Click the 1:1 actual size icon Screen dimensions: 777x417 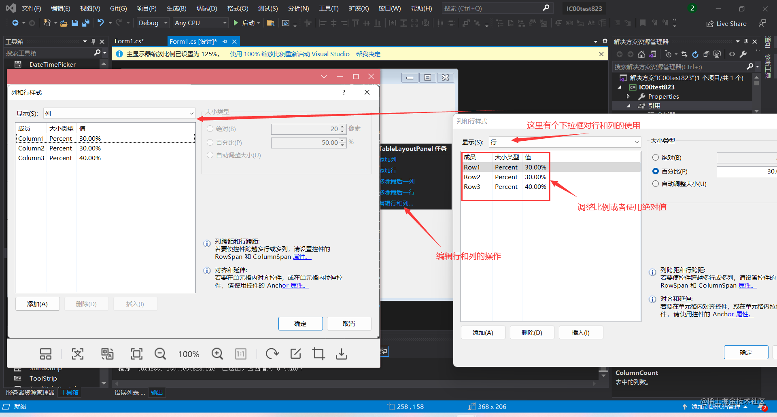click(240, 353)
